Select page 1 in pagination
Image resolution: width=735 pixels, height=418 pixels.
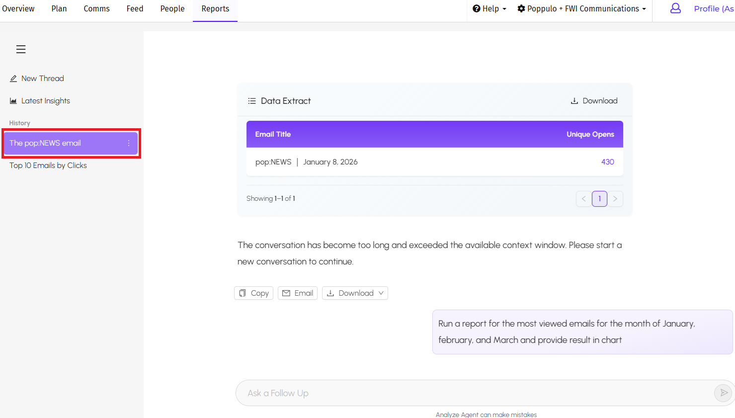pyautogui.click(x=599, y=199)
